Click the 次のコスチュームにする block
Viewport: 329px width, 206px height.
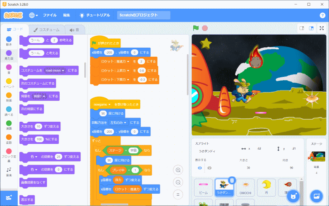tap(38, 83)
